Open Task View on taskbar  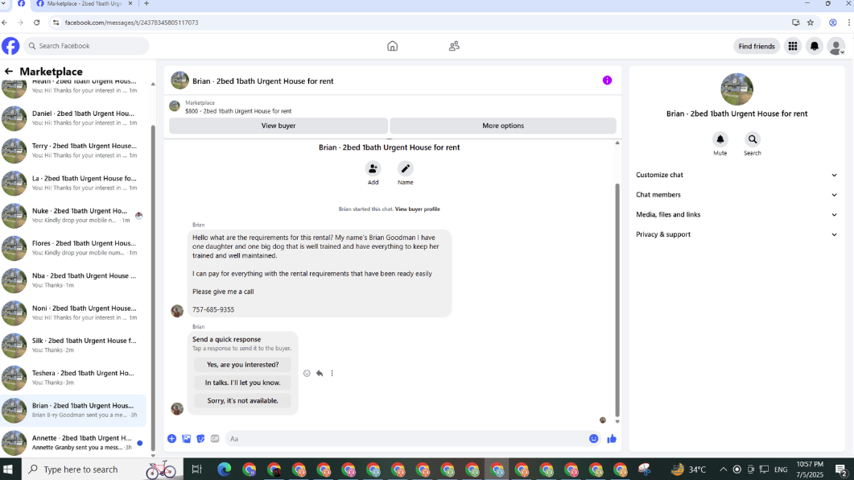point(196,469)
